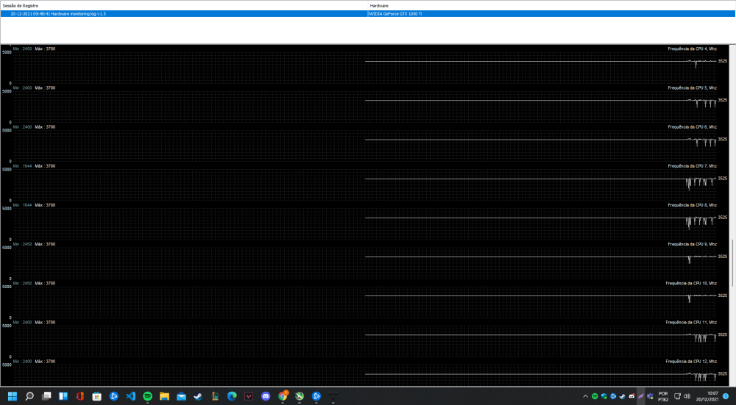Viewport: 736px width, 405px height.
Task: Open the Office app on the taskbar
Action: click(80, 396)
